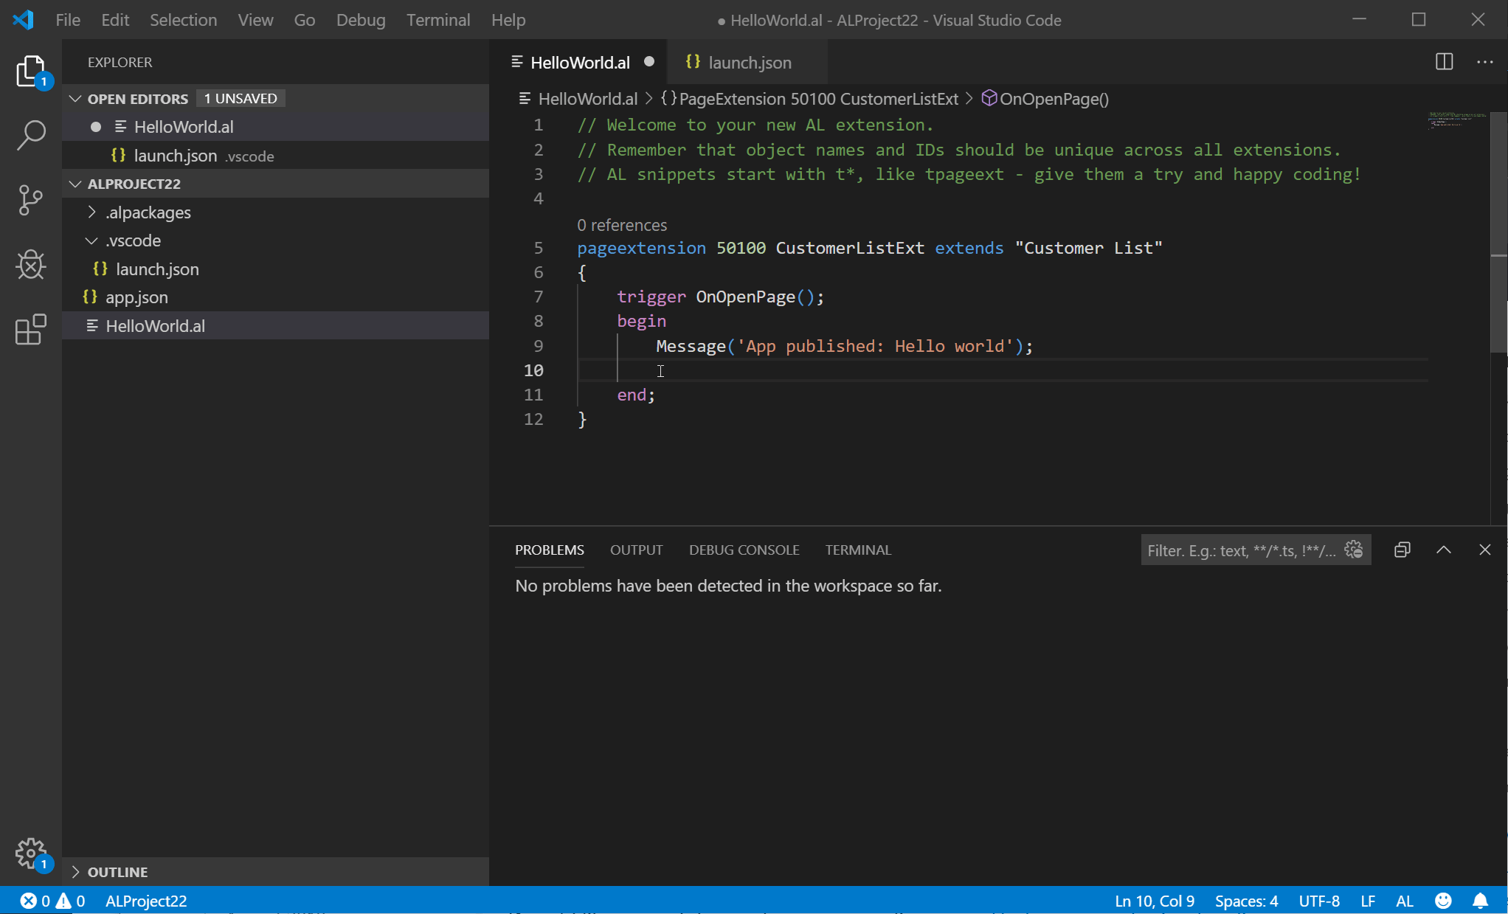
Task: Open the Manage gear icon
Action: point(30,853)
